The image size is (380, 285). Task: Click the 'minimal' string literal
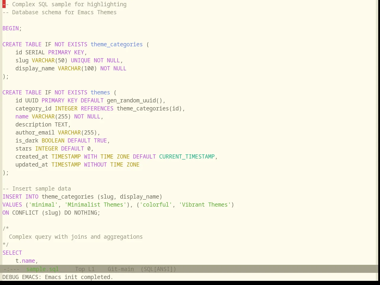tap(43, 205)
